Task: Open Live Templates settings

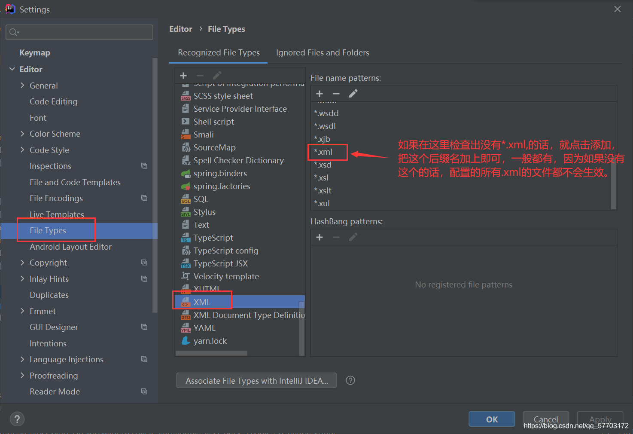Action: (57, 214)
